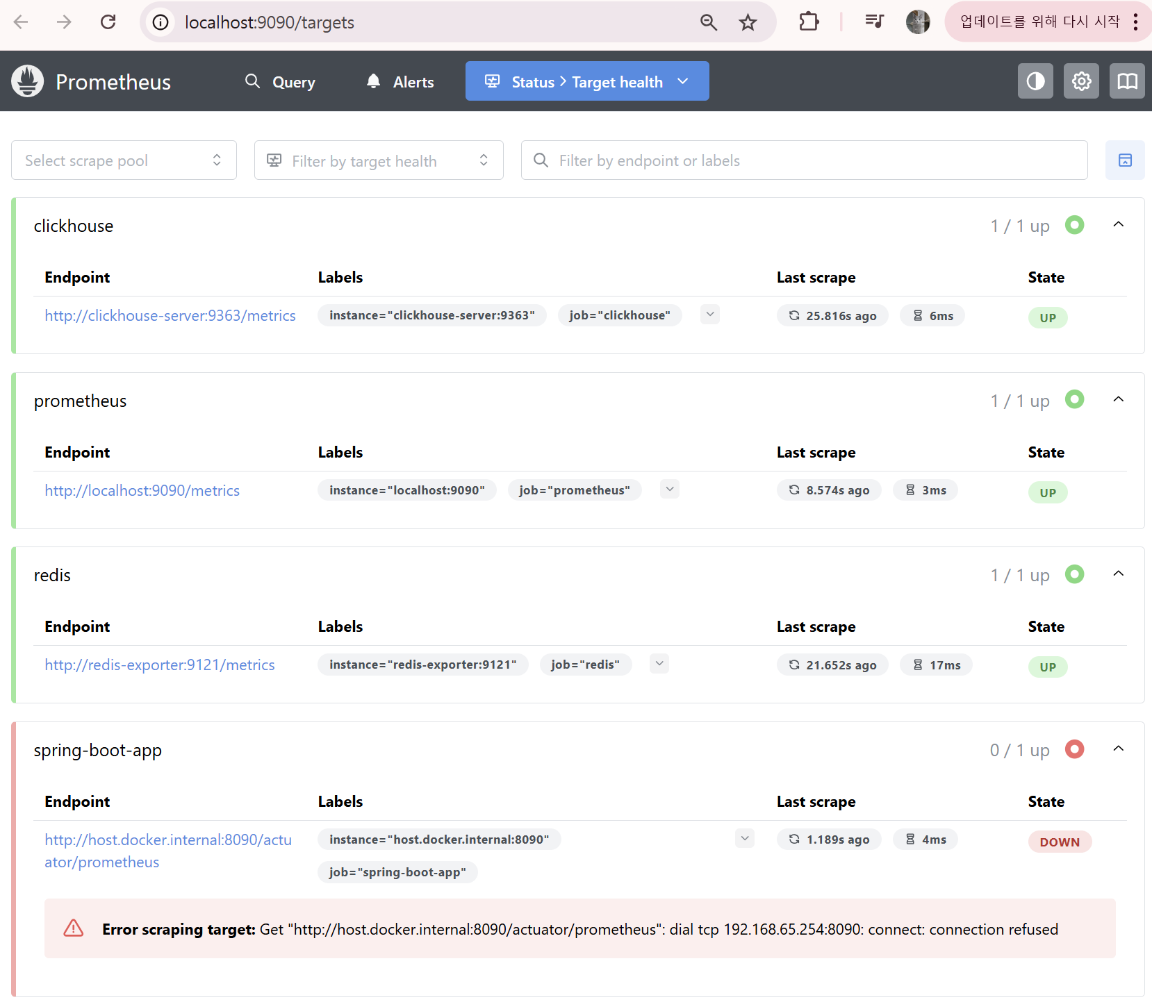
Task: Click the Prometheus logo in the navbar
Action: (27, 81)
